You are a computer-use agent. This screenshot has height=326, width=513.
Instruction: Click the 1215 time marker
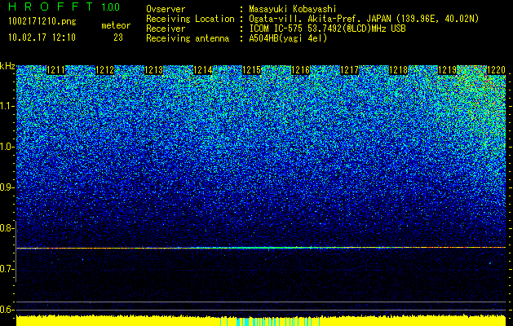point(251,69)
